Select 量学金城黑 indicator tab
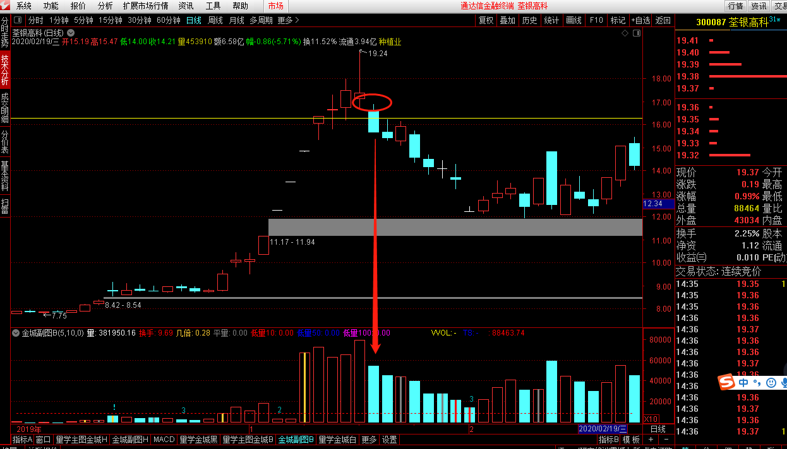 (x=198, y=440)
